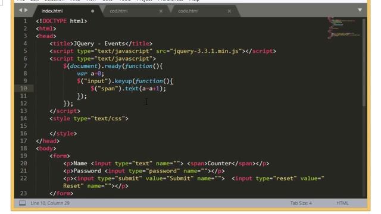
Task: Click the closing </head> tag
Action: click(48, 141)
